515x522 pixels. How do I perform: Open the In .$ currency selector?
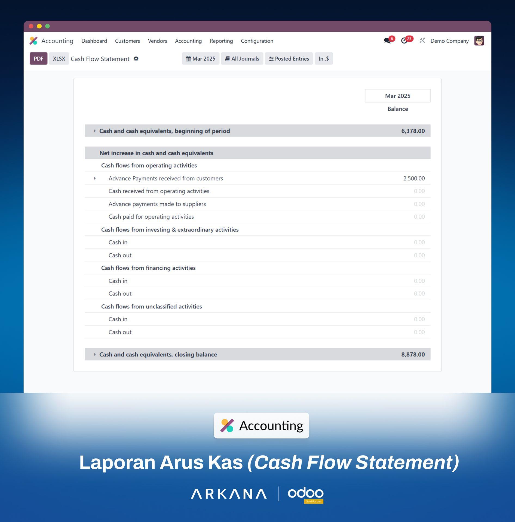click(324, 58)
